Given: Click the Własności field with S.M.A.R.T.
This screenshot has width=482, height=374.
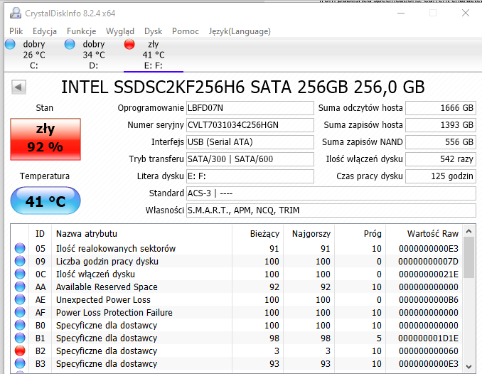Looking at the screenshot, I should tap(331, 210).
